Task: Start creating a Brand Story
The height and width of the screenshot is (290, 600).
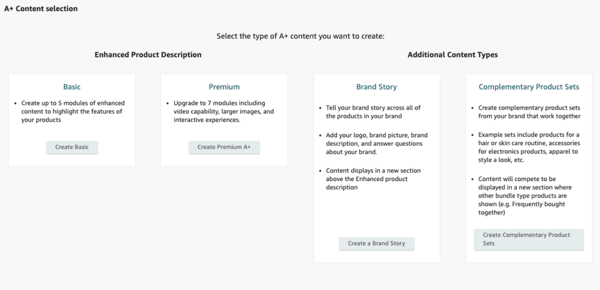Action: click(x=376, y=243)
